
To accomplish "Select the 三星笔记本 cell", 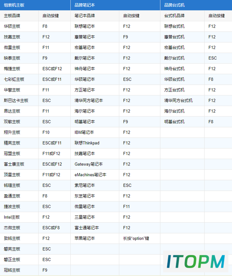I will (x=95, y=217).
